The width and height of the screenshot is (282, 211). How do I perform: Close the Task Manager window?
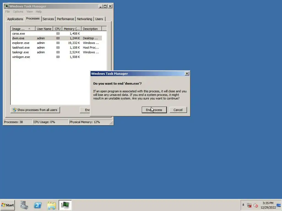[x=110, y=6]
